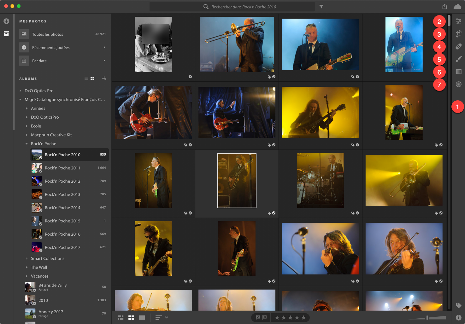Open the sort options dropdown chevron
Viewport: 465px width, 324px height.
click(167, 317)
